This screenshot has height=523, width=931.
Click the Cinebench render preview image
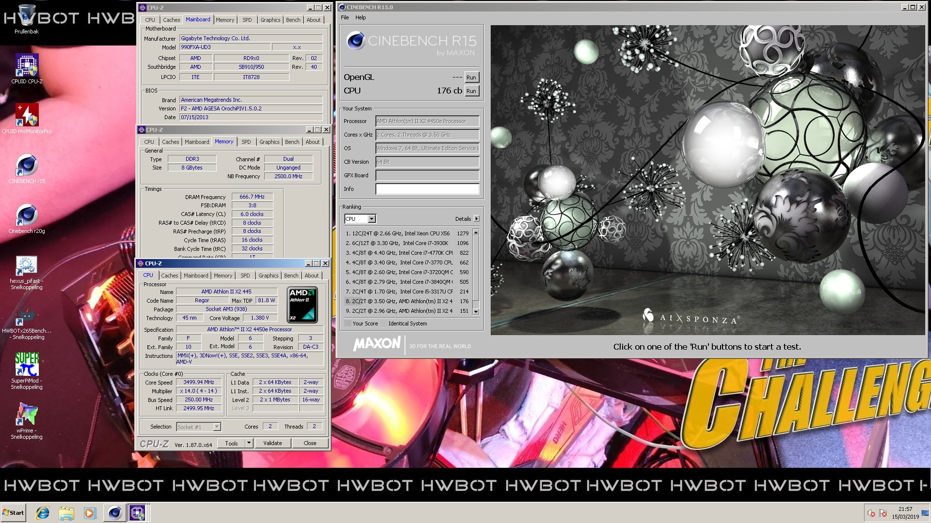(707, 180)
